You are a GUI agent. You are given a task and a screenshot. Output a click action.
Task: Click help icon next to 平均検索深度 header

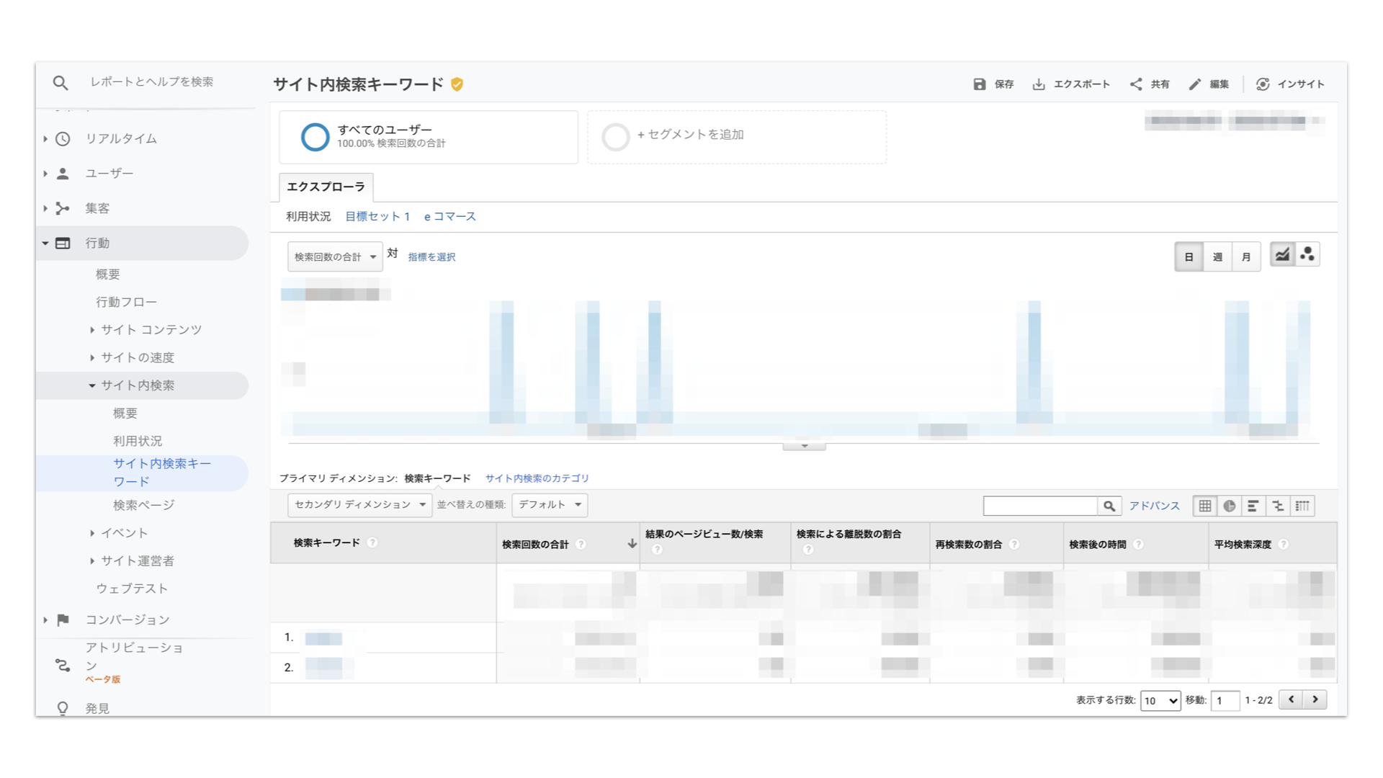point(1284,545)
